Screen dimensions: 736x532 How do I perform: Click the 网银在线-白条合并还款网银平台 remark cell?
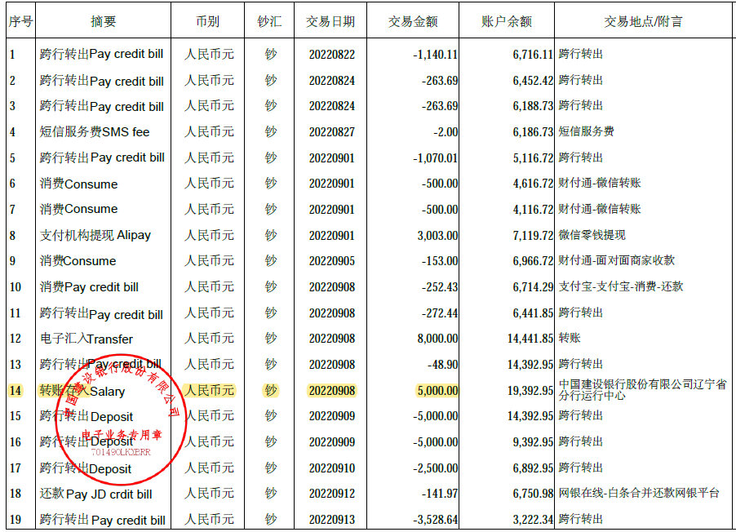pyautogui.click(x=638, y=493)
